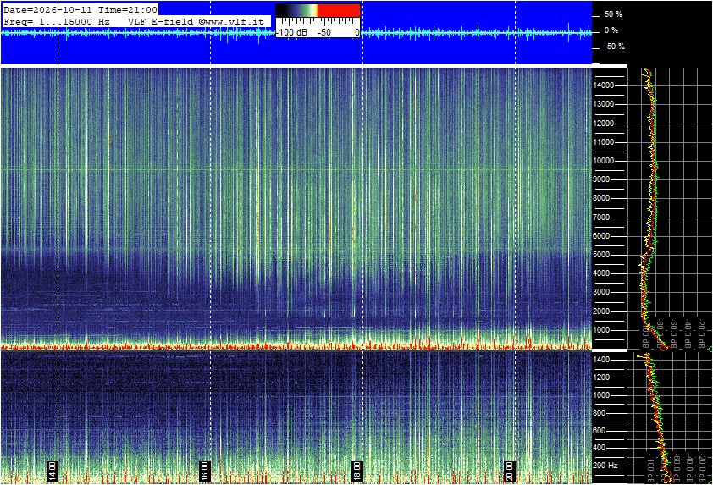Screen dimensions: 713x485
Task: Click the VLF E-field ©www.vlf.it credit text
Action: tap(196, 21)
